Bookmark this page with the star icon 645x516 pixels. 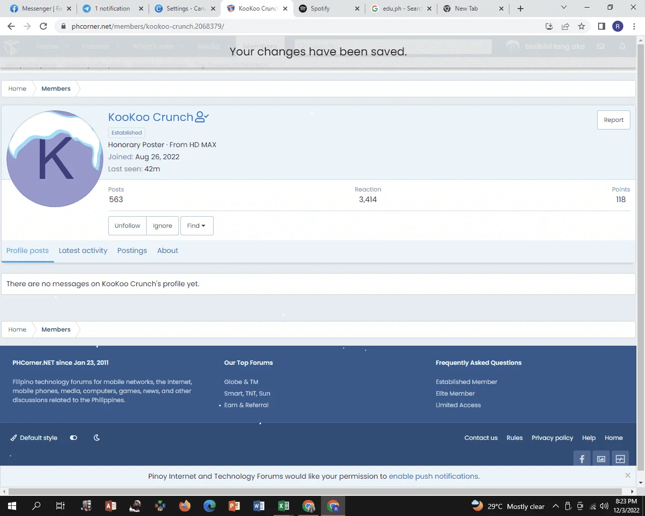click(x=582, y=26)
